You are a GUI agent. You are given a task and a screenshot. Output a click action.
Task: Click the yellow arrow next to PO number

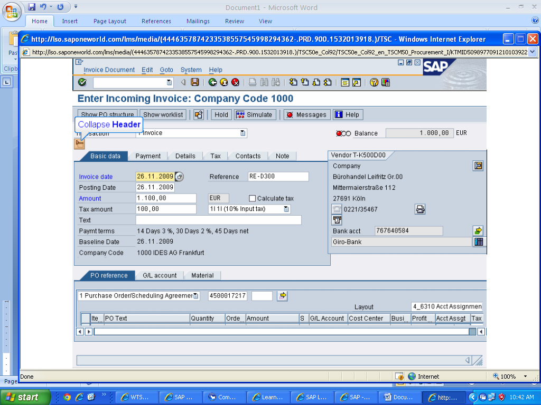[x=282, y=295]
